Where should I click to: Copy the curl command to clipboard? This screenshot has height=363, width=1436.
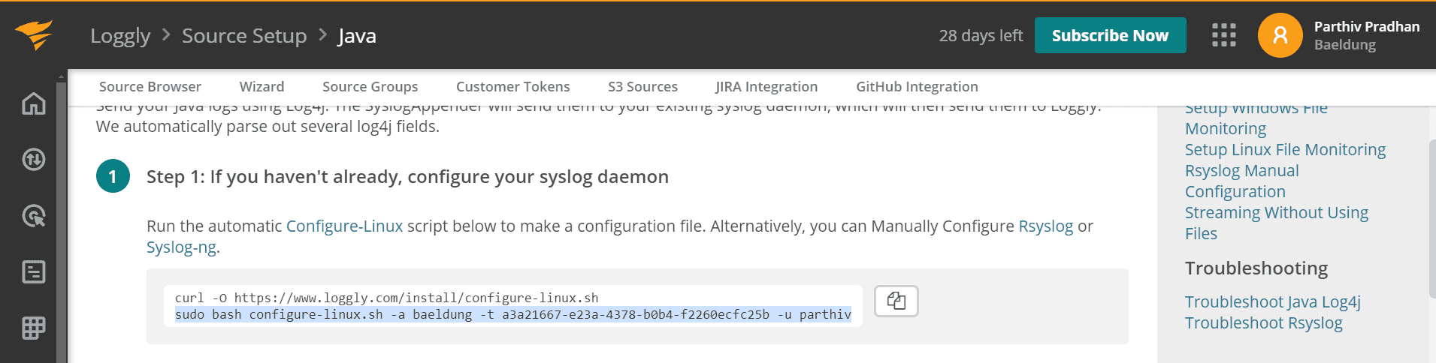896,301
